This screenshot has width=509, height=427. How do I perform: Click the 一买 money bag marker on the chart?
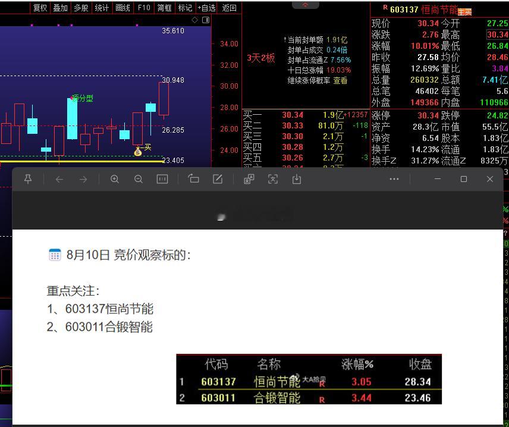tap(138, 151)
